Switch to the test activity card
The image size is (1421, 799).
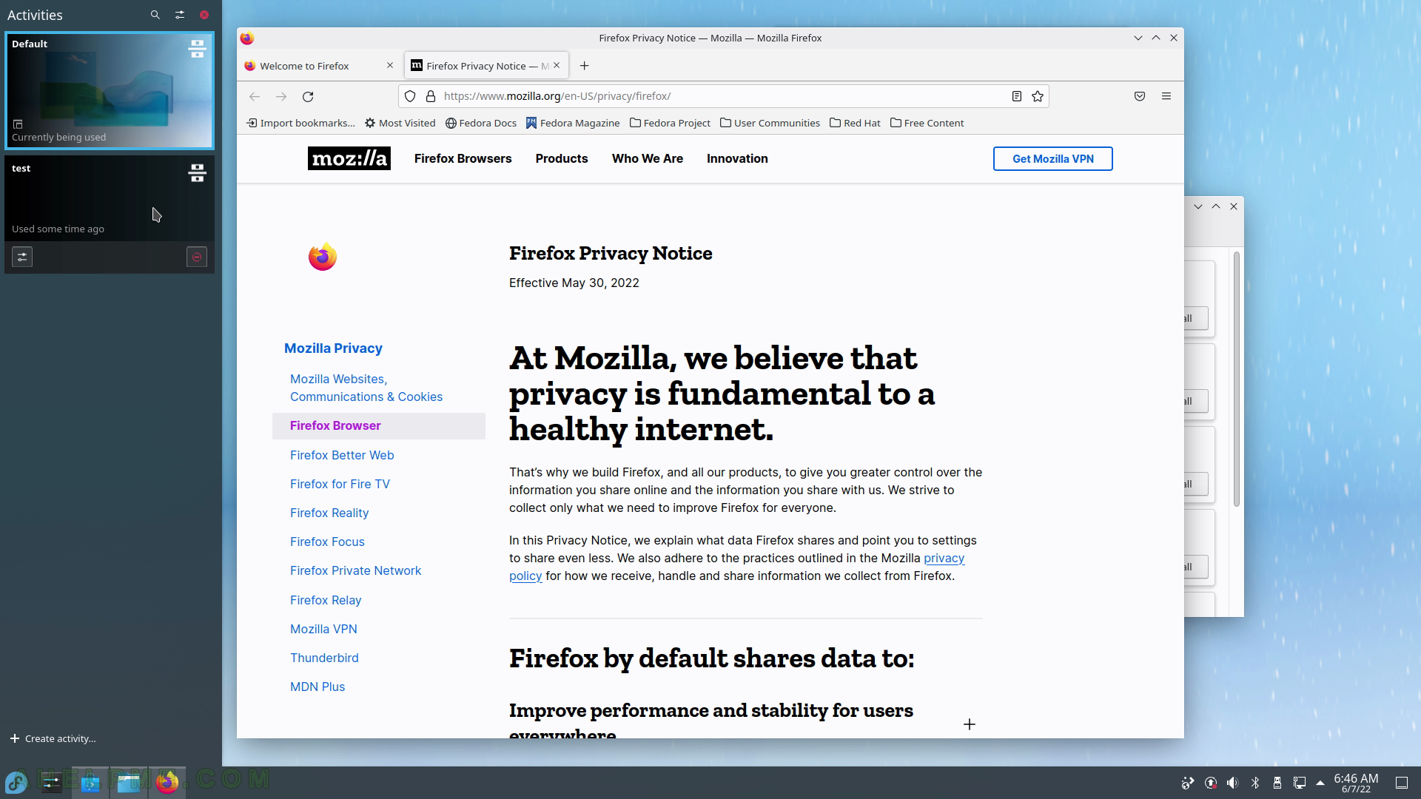point(110,198)
